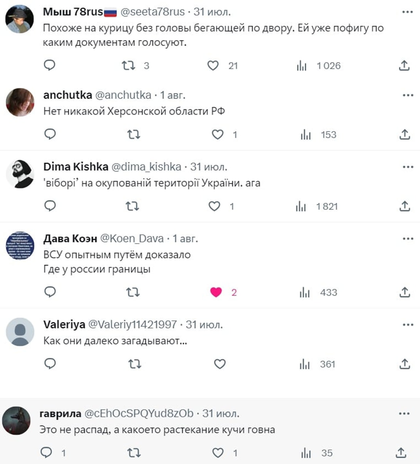Image resolution: width=420 pixels, height=464 pixels.
Task: Open more options on anchutka's tweet
Action: (408, 95)
